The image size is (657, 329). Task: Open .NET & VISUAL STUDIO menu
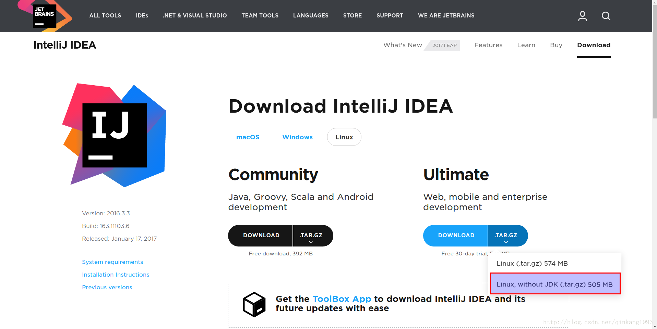[195, 15]
